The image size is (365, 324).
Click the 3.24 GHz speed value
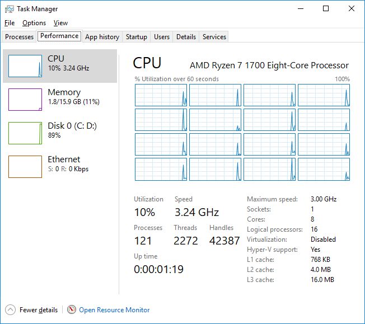coord(196,212)
